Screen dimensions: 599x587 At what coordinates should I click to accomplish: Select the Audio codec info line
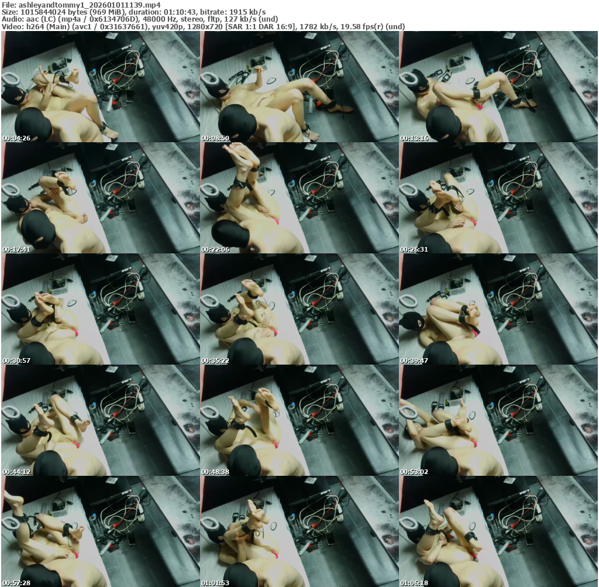(x=140, y=19)
